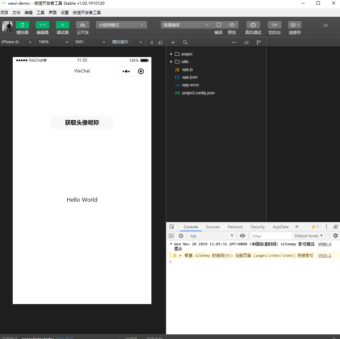Toggle the 编辑器 editor panel button
The width and height of the screenshot is (340, 339).
coord(43,25)
